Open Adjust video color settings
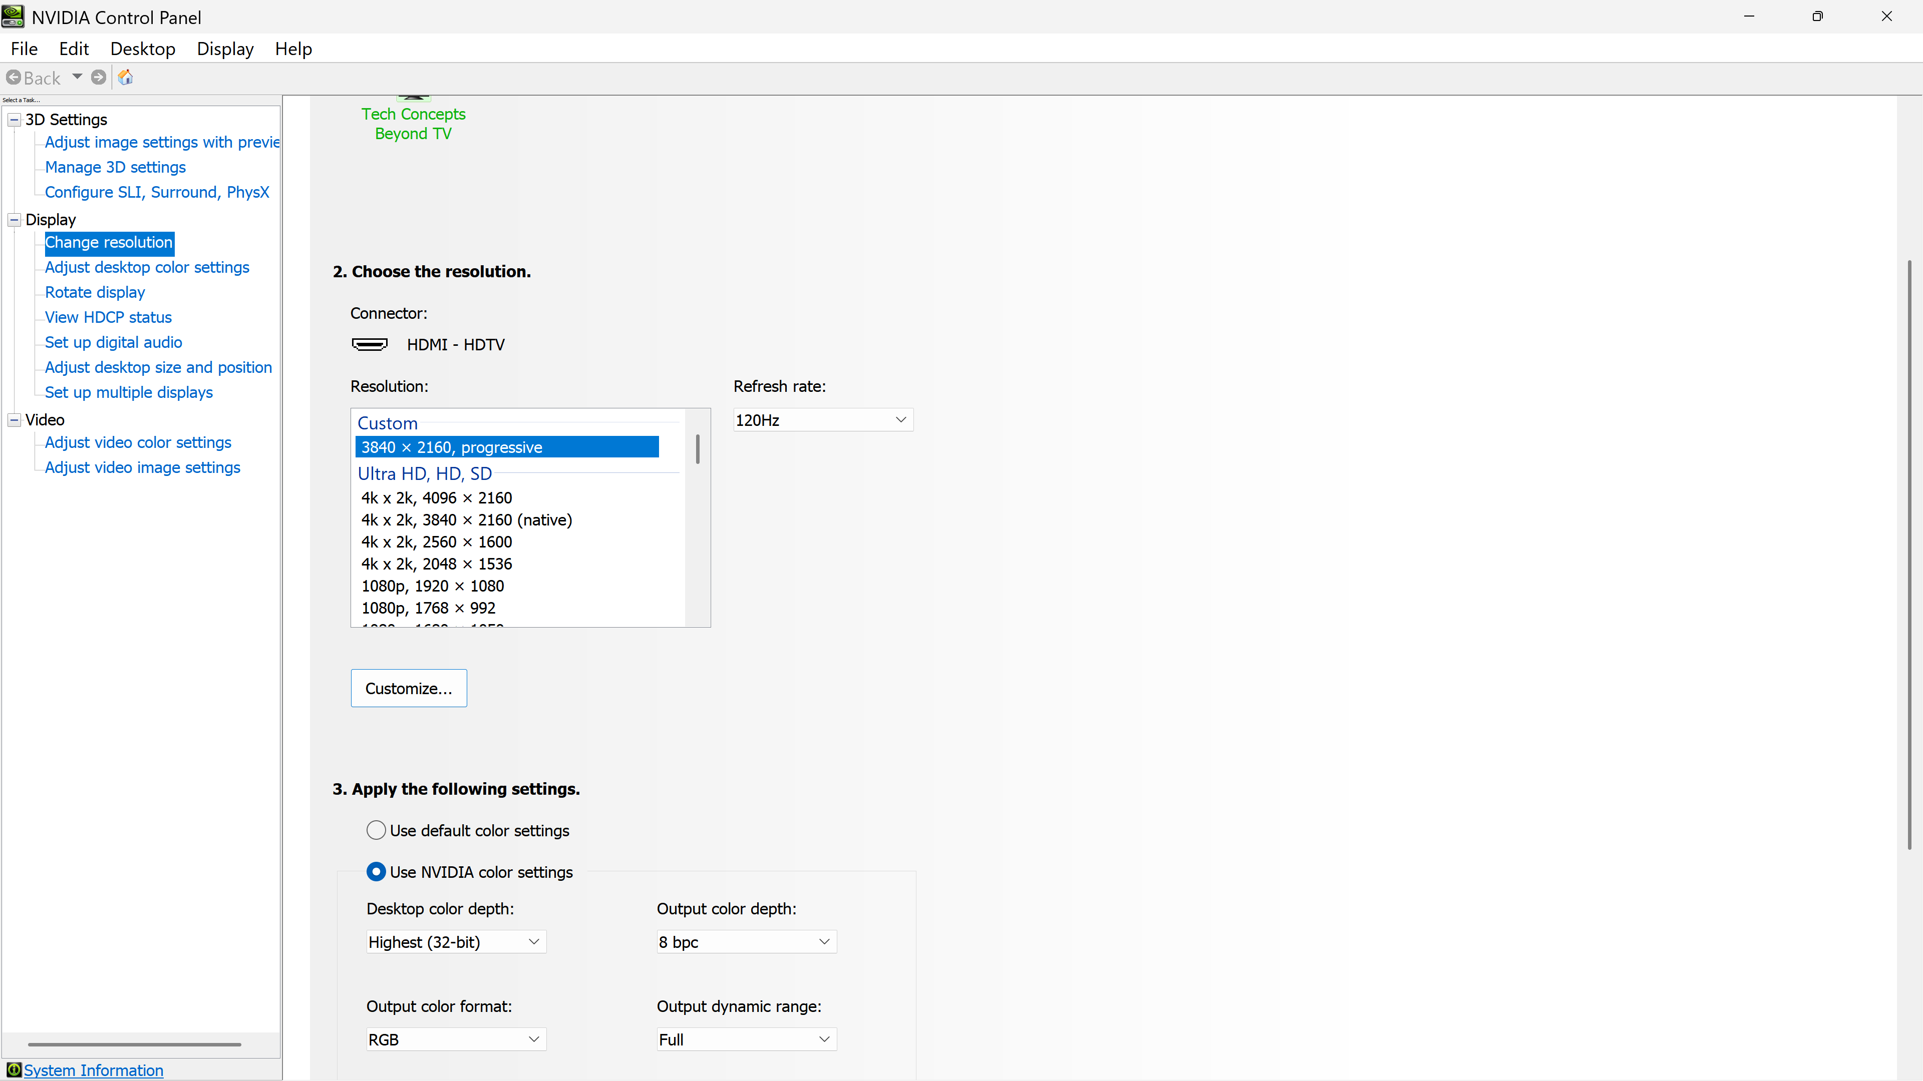 (x=138, y=442)
